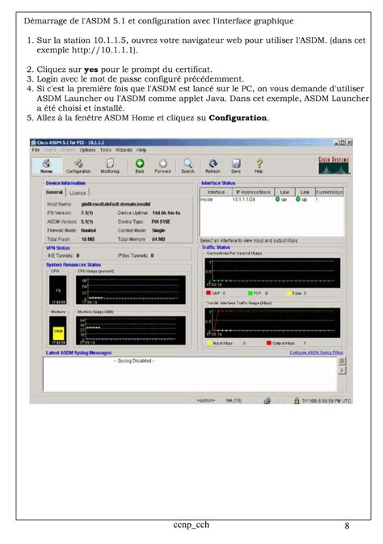
Task: Click the ASDM title bar application icon
Action: click(33, 142)
